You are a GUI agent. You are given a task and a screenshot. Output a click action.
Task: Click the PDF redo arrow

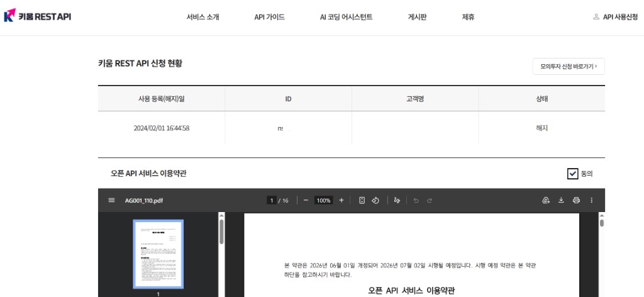pos(430,200)
